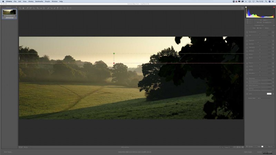Click the Wi-Fi status icon

(x=253, y=1)
